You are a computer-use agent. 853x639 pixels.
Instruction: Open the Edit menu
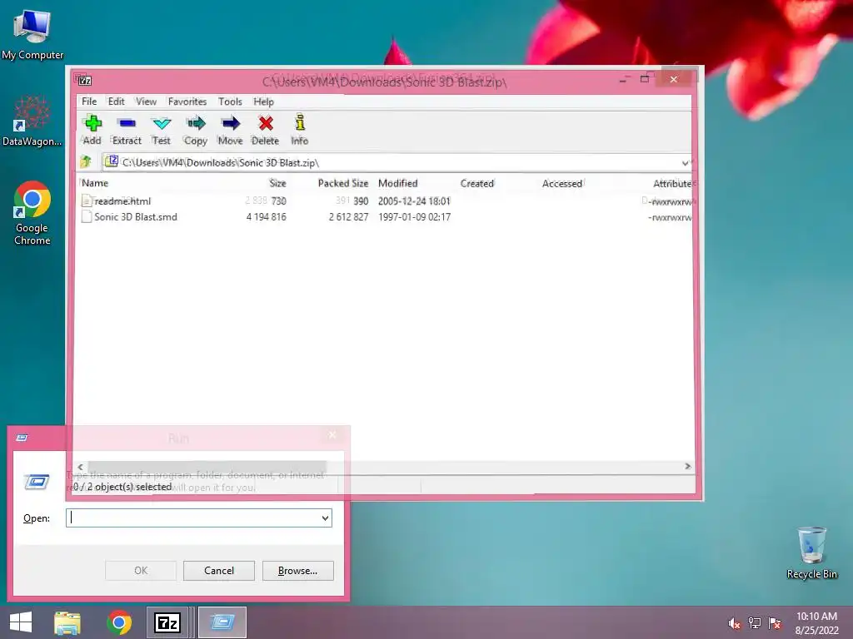coord(116,102)
